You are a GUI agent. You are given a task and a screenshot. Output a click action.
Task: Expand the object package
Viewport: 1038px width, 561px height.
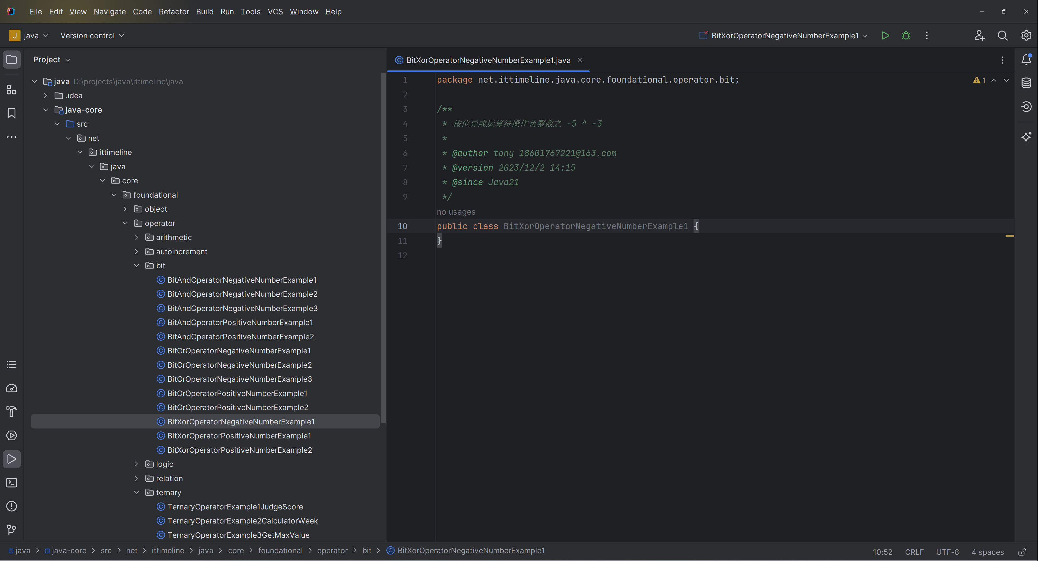(x=125, y=209)
